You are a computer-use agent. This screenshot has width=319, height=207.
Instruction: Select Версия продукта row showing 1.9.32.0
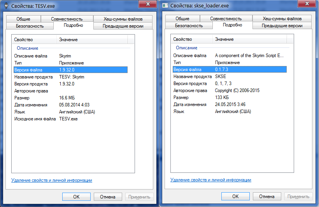(x=70, y=84)
